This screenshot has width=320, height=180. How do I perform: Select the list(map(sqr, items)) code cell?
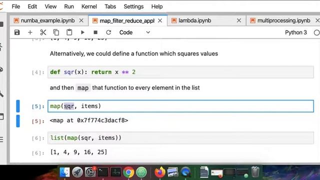(180, 138)
